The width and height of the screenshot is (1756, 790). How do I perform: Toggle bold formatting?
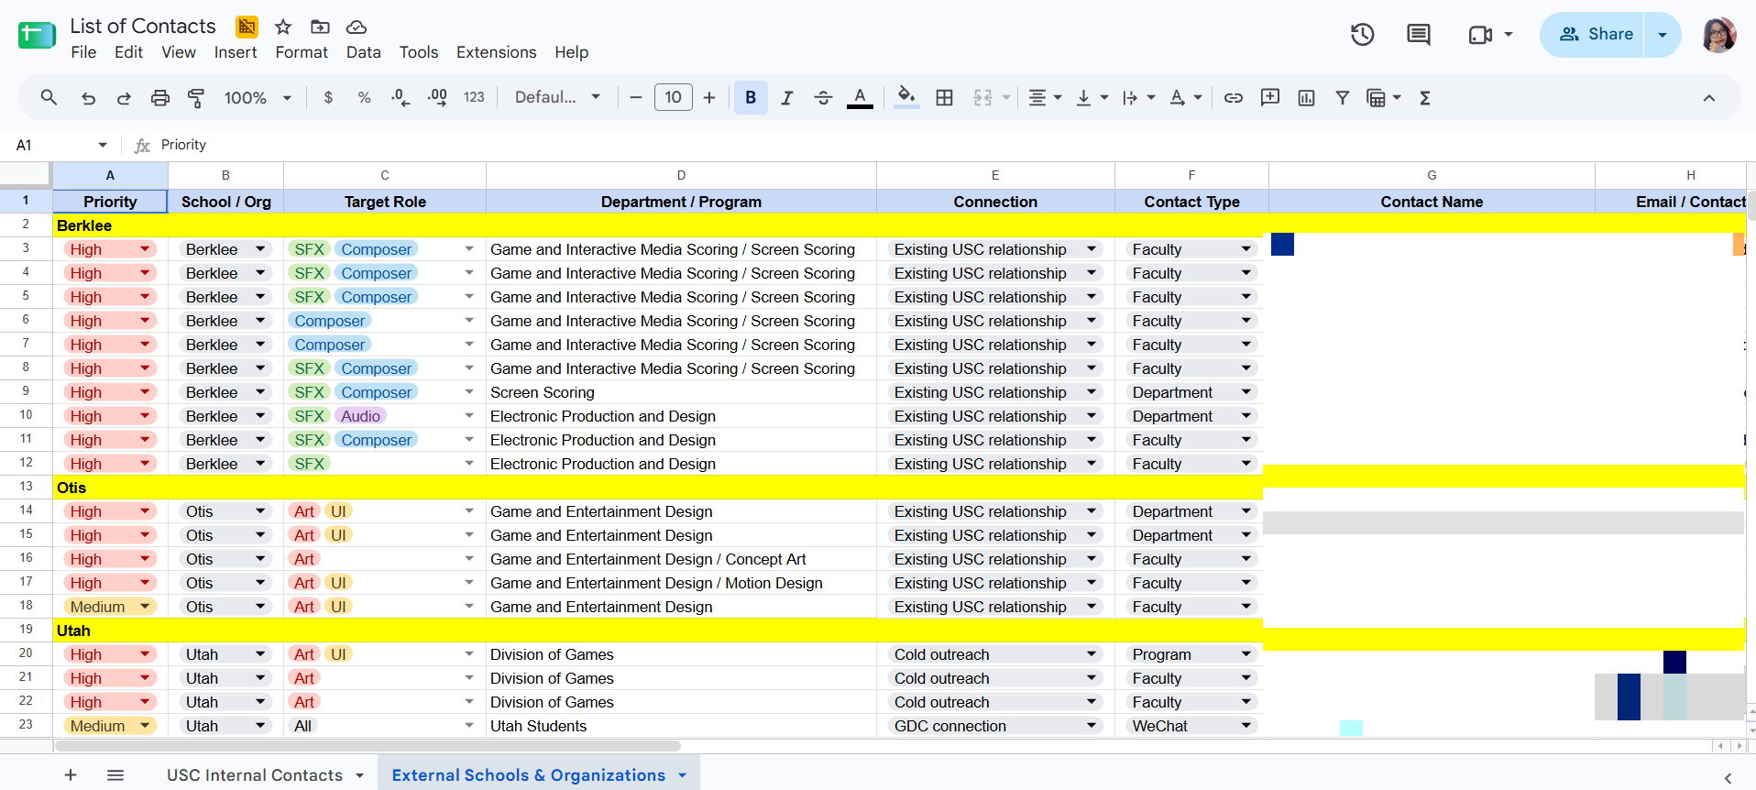(751, 98)
